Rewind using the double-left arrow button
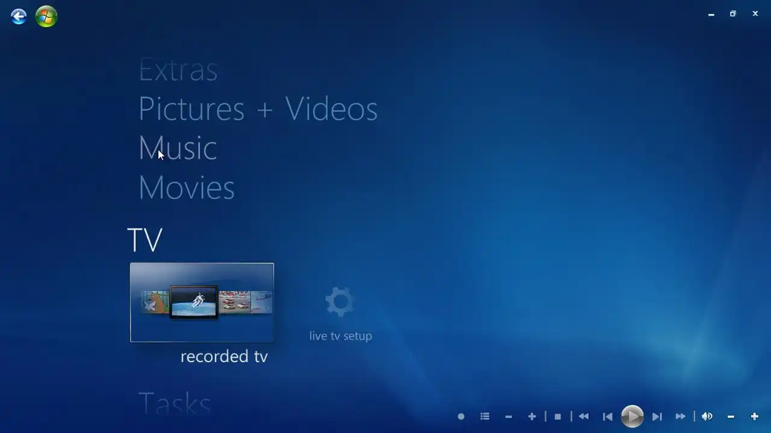The image size is (771, 433). (583, 416)
